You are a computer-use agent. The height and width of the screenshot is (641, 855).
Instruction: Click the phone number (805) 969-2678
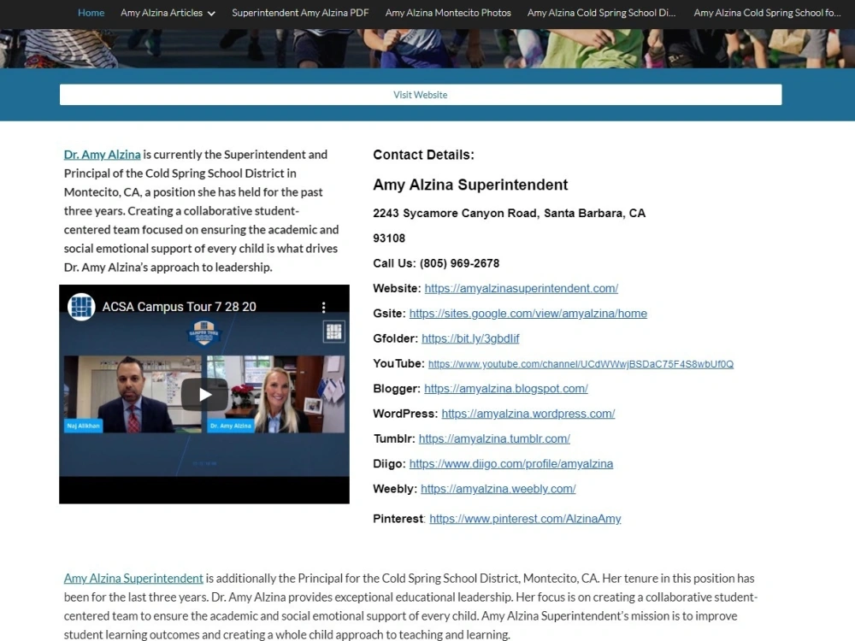(460, 263)
